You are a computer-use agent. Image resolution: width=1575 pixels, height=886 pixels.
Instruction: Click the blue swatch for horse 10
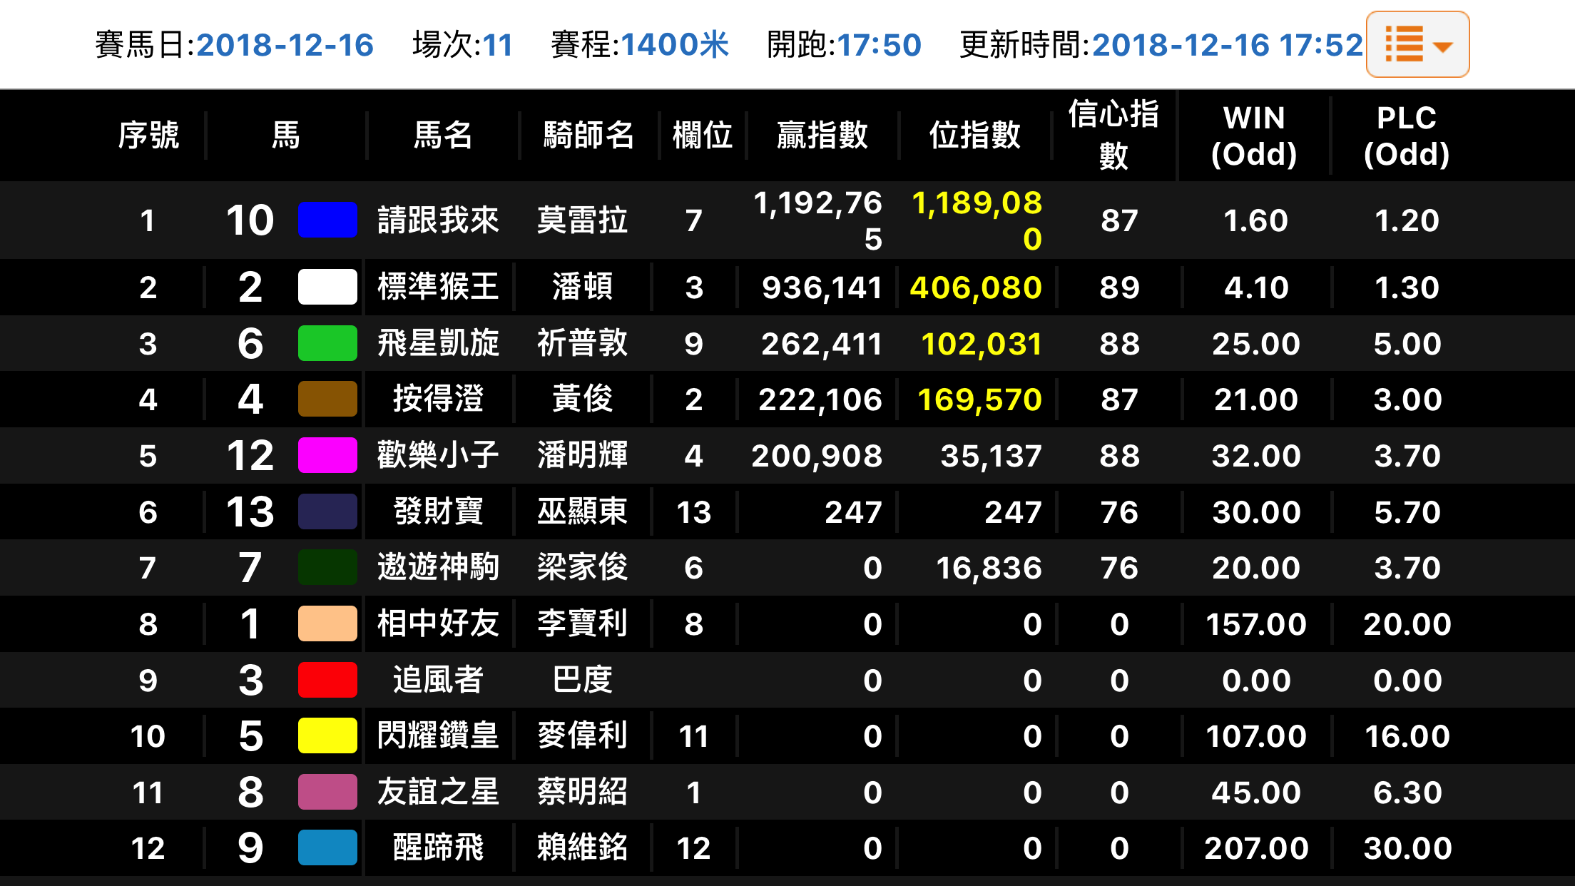point(327,220)
